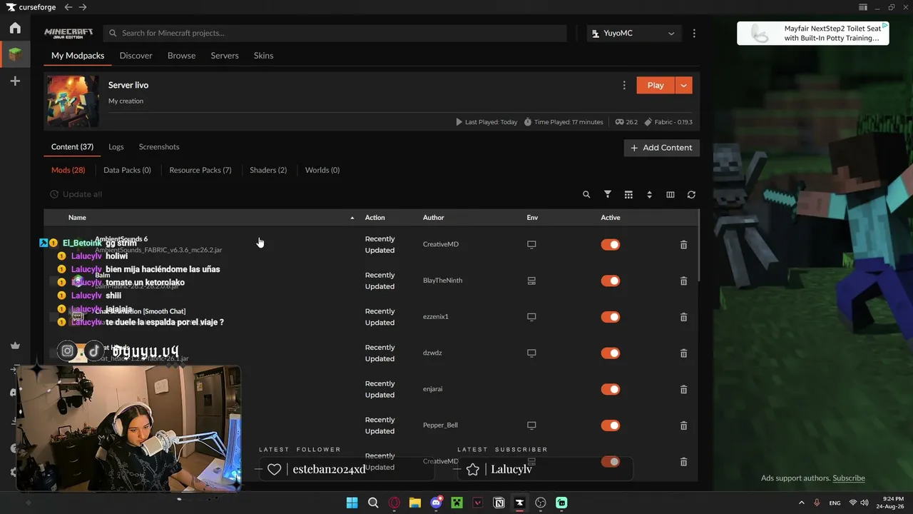
Task: Remove the Chat Animation mod by ezzenix1
Action: pos(683,317)
